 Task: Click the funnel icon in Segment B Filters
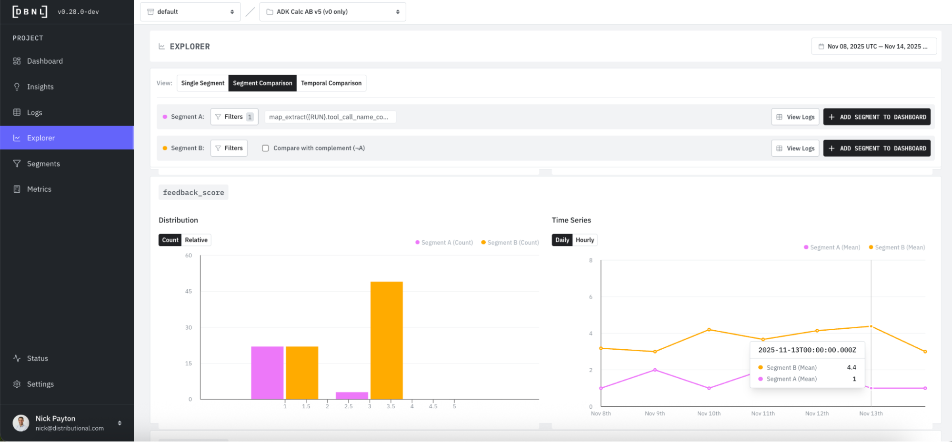point(218,148)
